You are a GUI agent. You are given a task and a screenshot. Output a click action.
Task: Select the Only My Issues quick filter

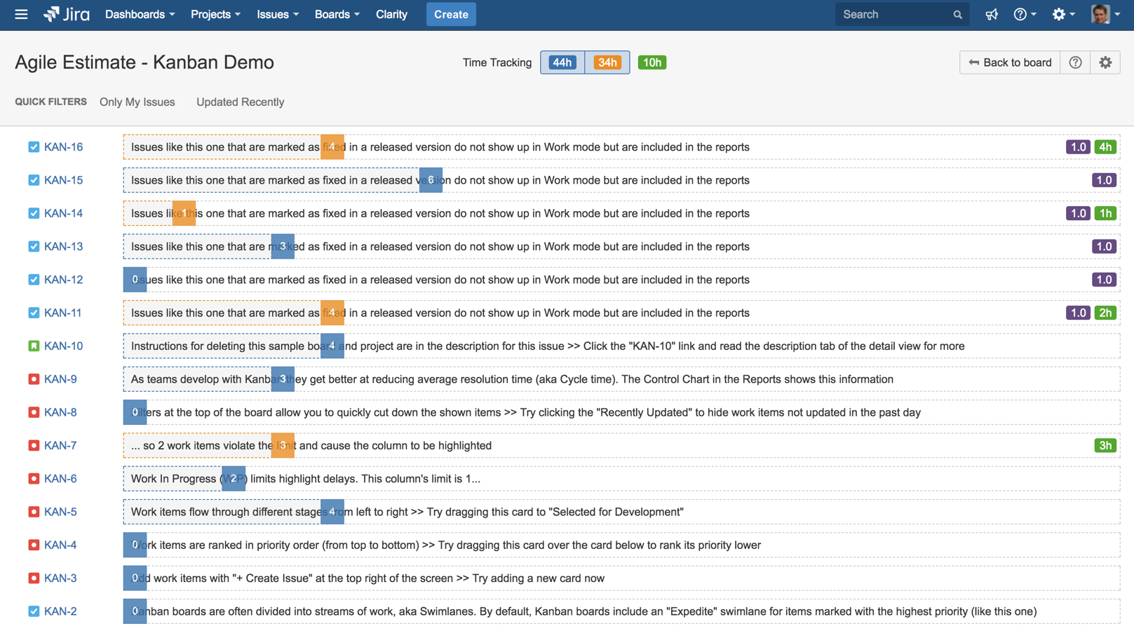point(137,102)
